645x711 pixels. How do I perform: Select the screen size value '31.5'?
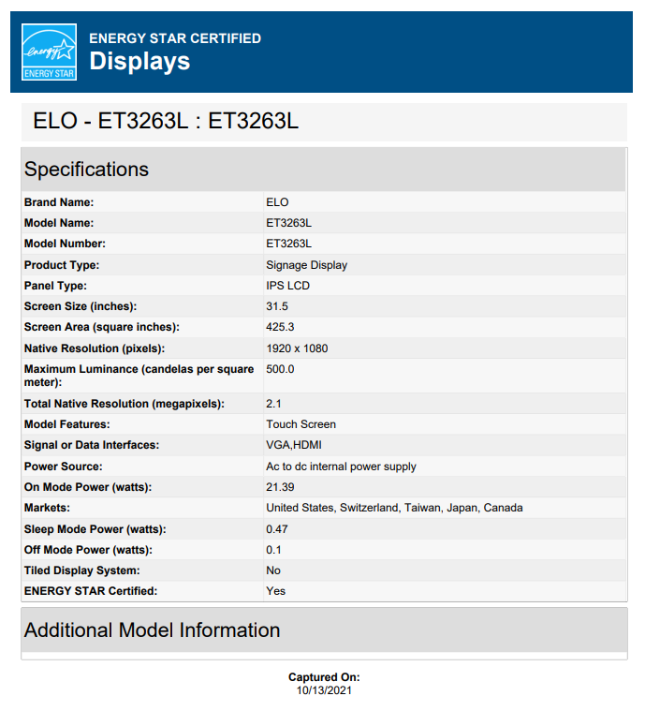coord(277,306)
